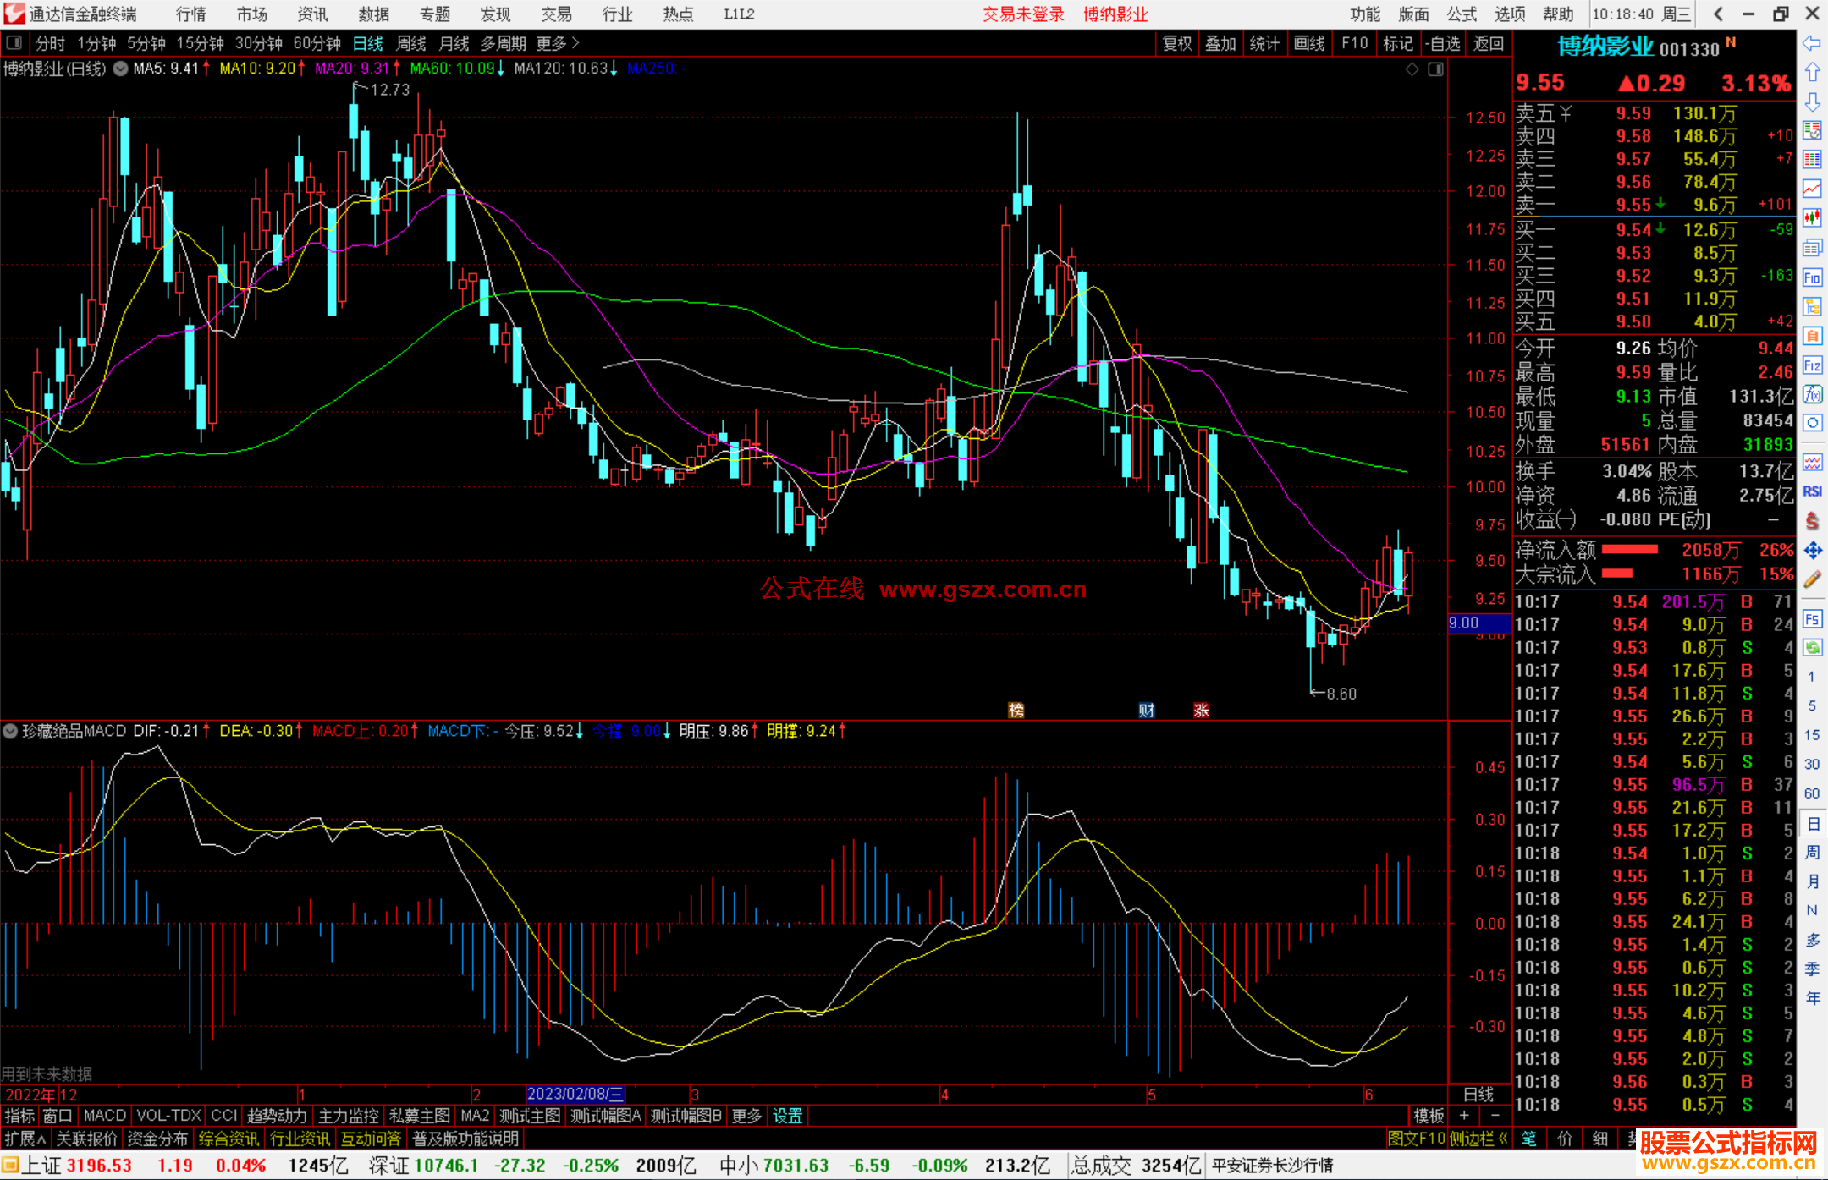Toggle the 珍藏绝品MACD indicator circle button
Screen dimensions: 1828x1180
point(11,731)
